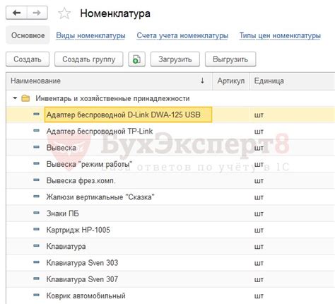Go forward with the right arrow button

tap(37, 13)
